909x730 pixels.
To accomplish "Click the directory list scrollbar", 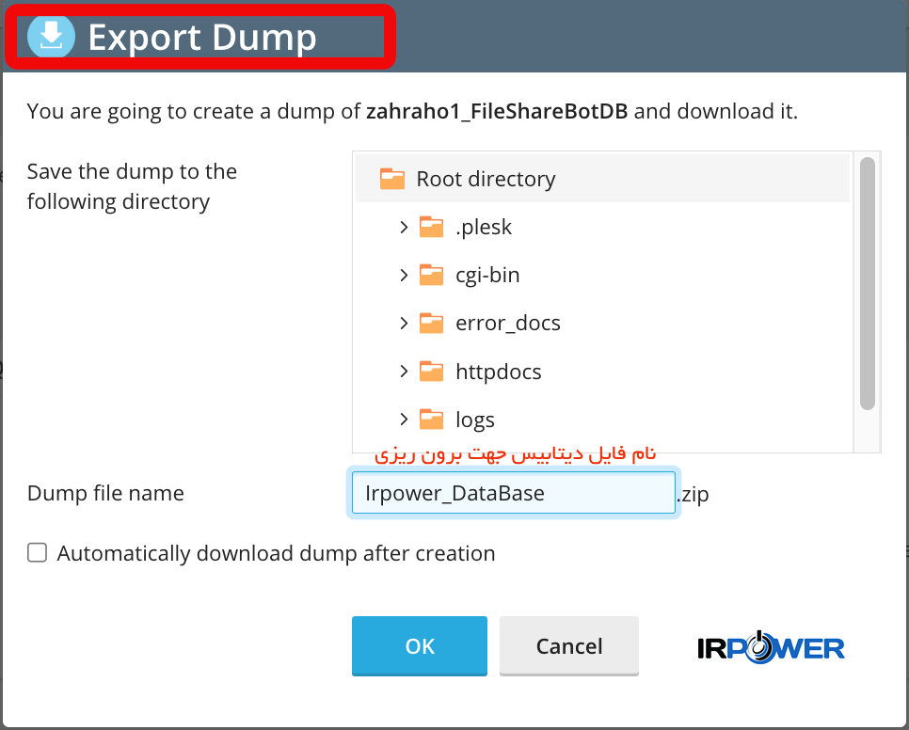I will [x=868, y=283].
